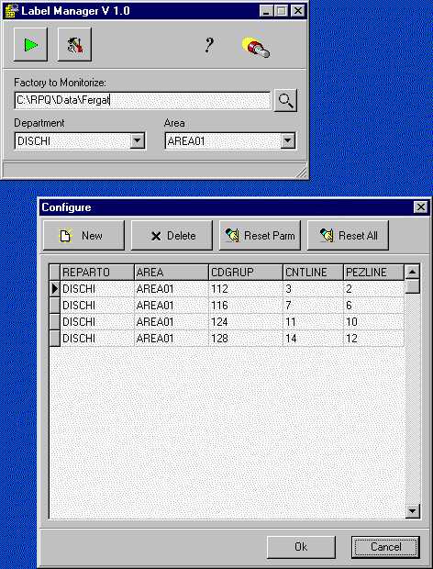The width and height of the screenshot is (433, 569).
Task: Delete the selected row with Delete button
Action: pos(172,236)
